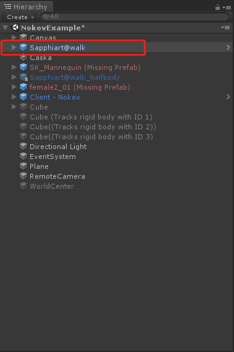Expand the Sapphiart@walk tree node
Image resolution: width=234 pixels, height=352 pixels.
point(14,48)
